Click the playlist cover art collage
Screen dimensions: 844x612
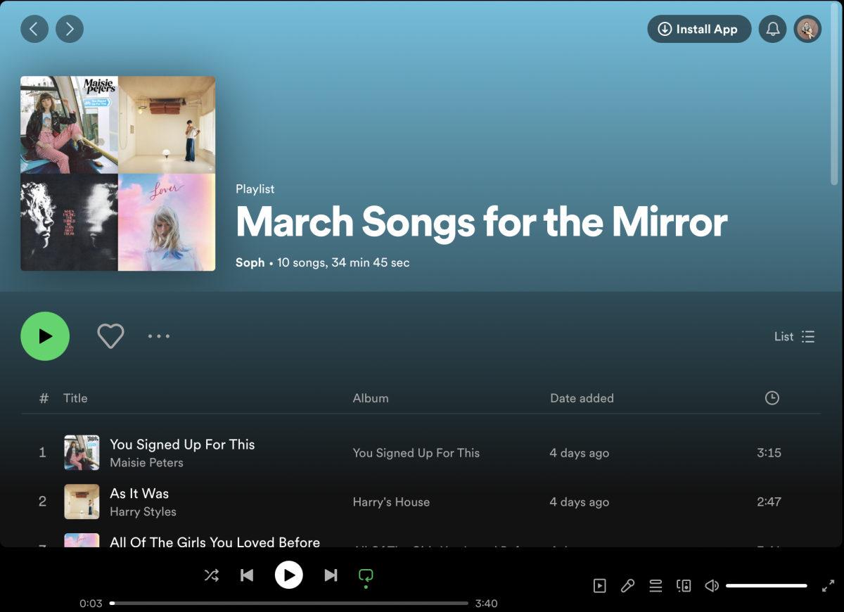pos(117,173)
